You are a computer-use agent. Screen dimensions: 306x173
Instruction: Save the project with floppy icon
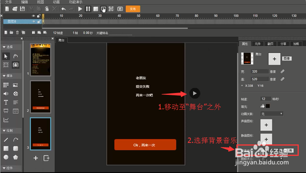pos(23,9)
